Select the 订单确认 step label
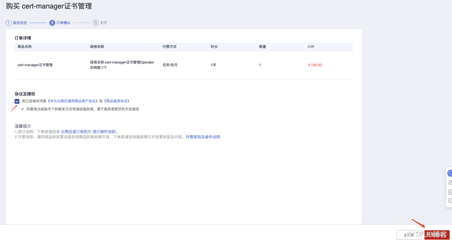Screen dimensions: 452x242 click(64, 23)
